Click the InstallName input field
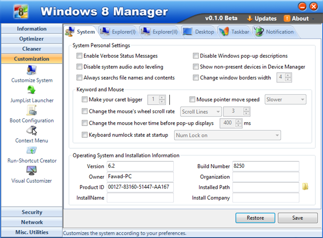This screenshot has height=238, width=323. (x=140, y=197)
